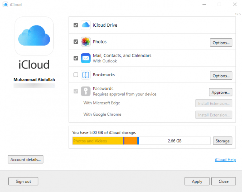This screenshot has height=192, width=242.
Task: Open the iCloud Help link
Action: 225,160
